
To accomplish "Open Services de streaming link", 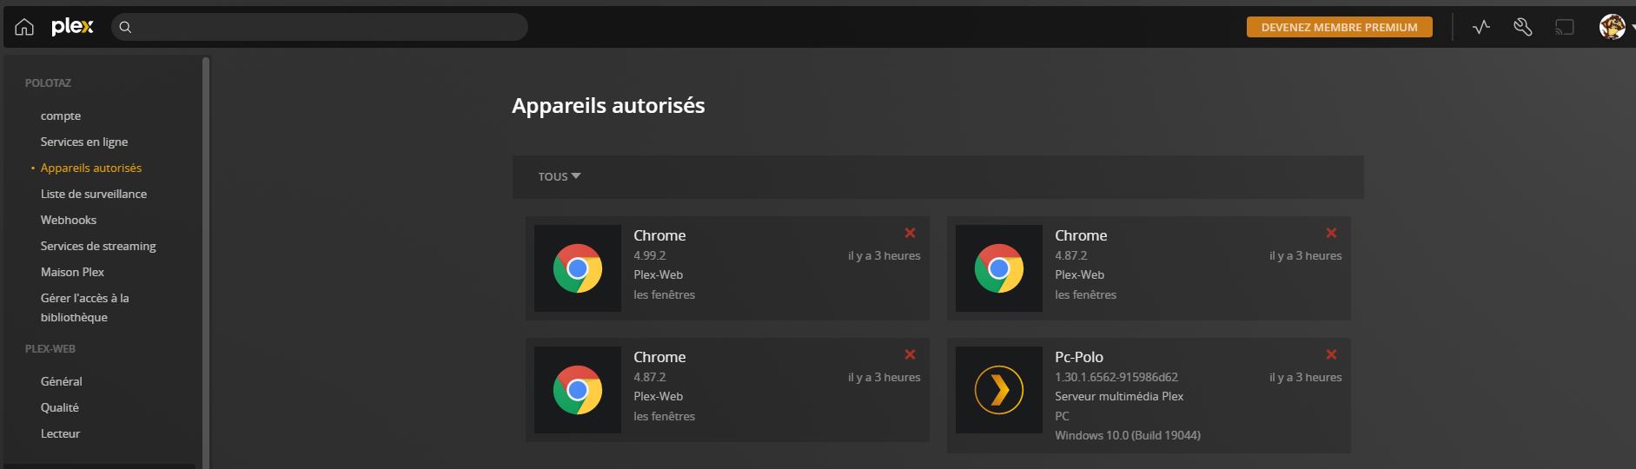I will click(98, 246).
